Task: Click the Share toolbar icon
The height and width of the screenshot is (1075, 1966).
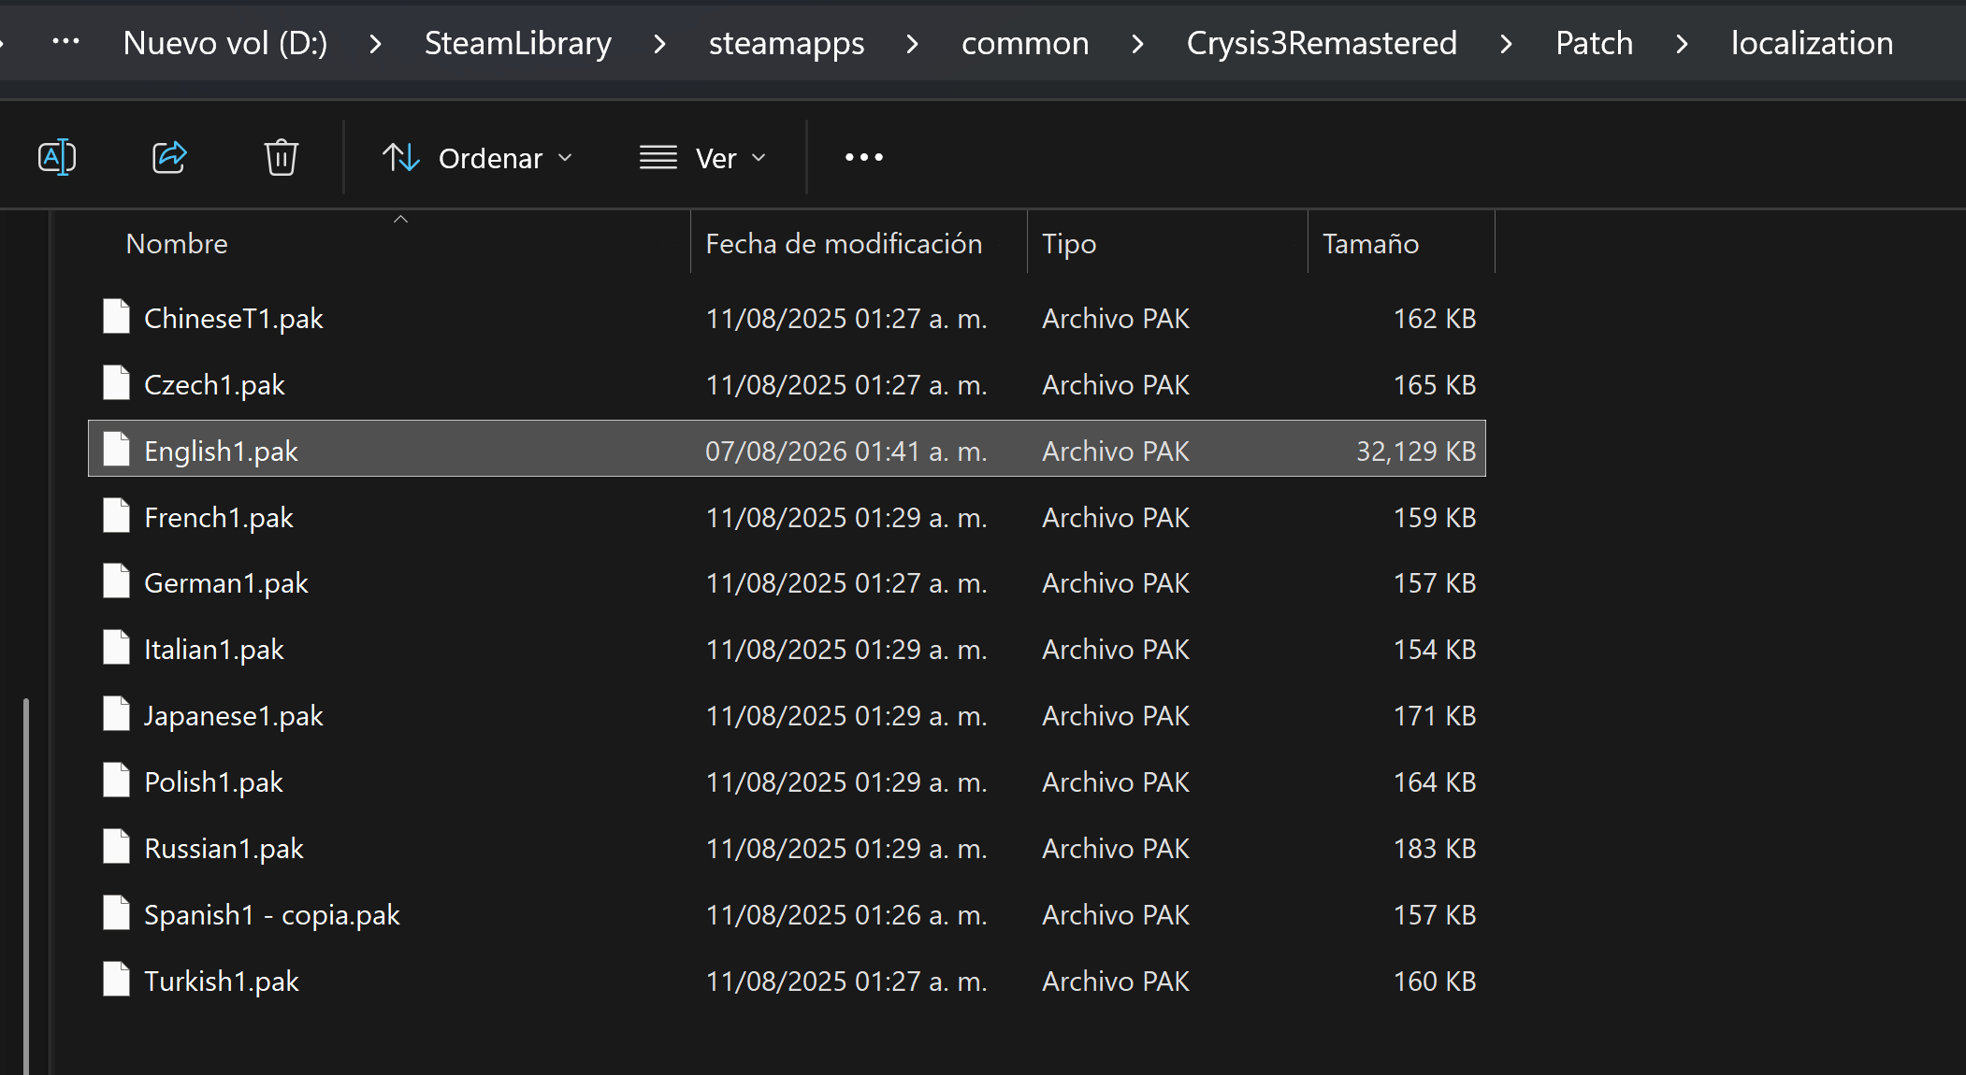Action: tap(169, 157)
